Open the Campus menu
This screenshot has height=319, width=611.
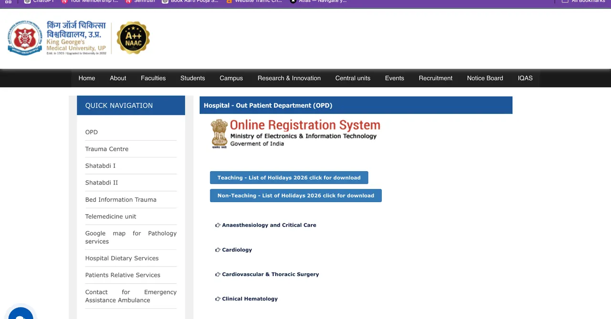231,78
